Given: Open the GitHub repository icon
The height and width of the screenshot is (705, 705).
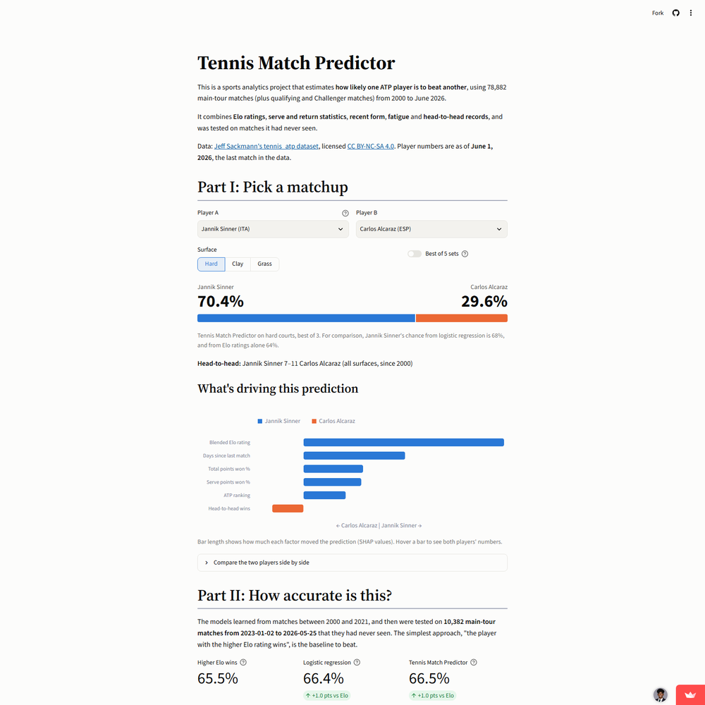Looking at the screenshot, I should click(675, 13).
